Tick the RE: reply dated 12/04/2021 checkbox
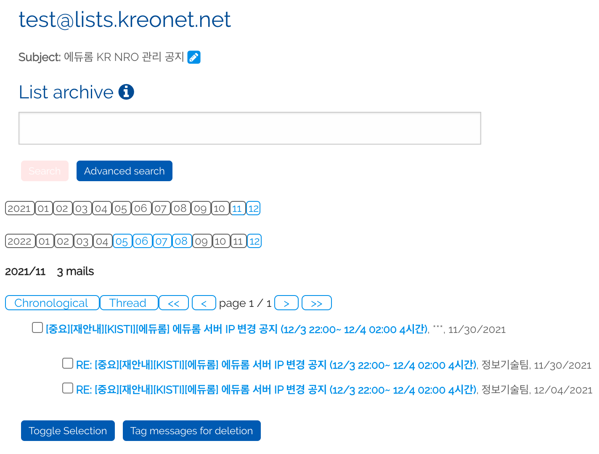 pyautogui.click(x=68, y=388)
